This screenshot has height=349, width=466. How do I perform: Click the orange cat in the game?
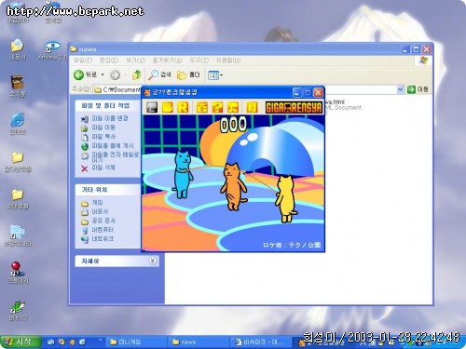233,186
